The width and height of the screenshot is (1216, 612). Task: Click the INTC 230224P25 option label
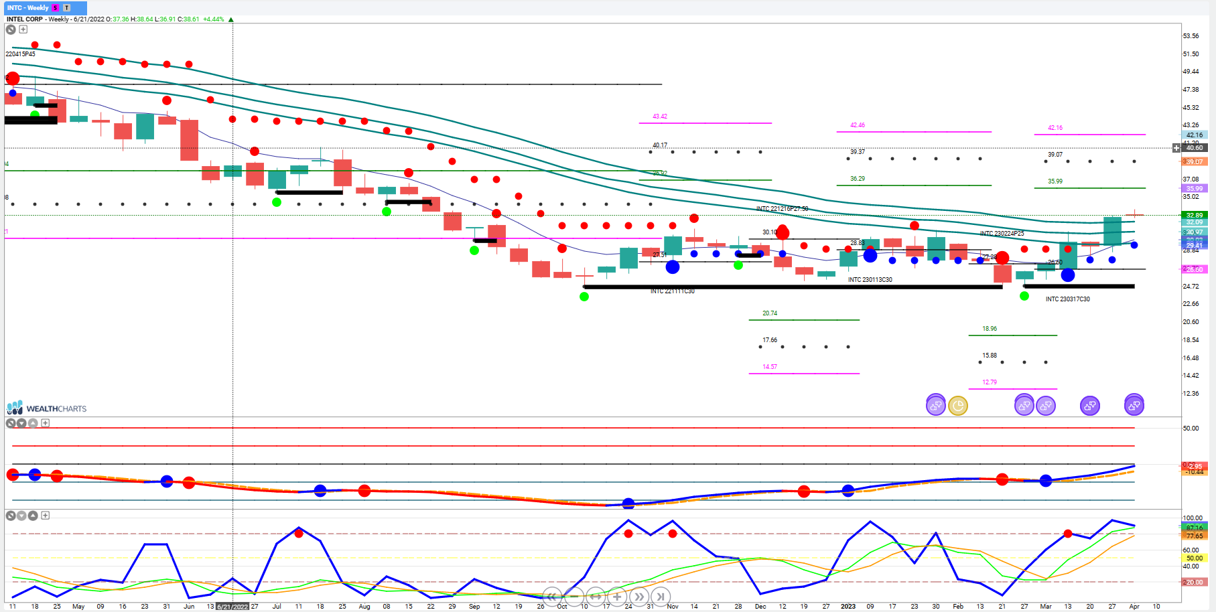pyautogui.click(x=1002, y=234)
